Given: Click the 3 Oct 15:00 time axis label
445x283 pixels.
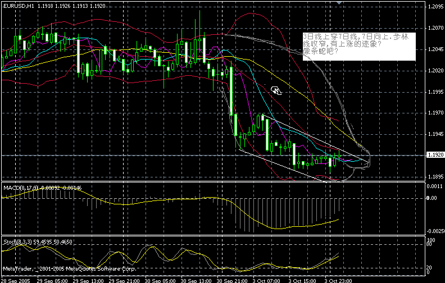Looking at the screenshot, I should tap(302, 280).
